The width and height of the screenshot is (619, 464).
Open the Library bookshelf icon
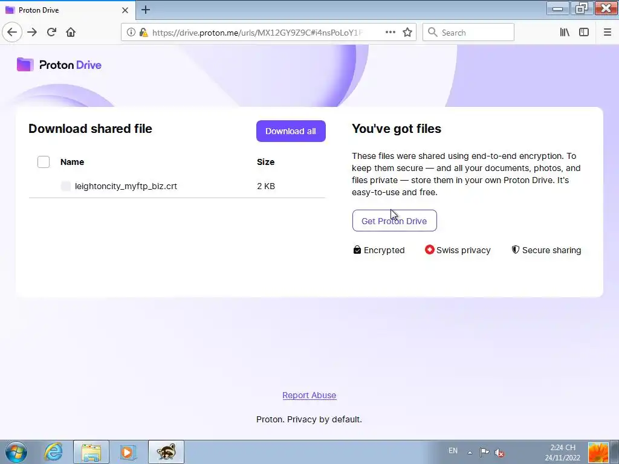point(565,33)
